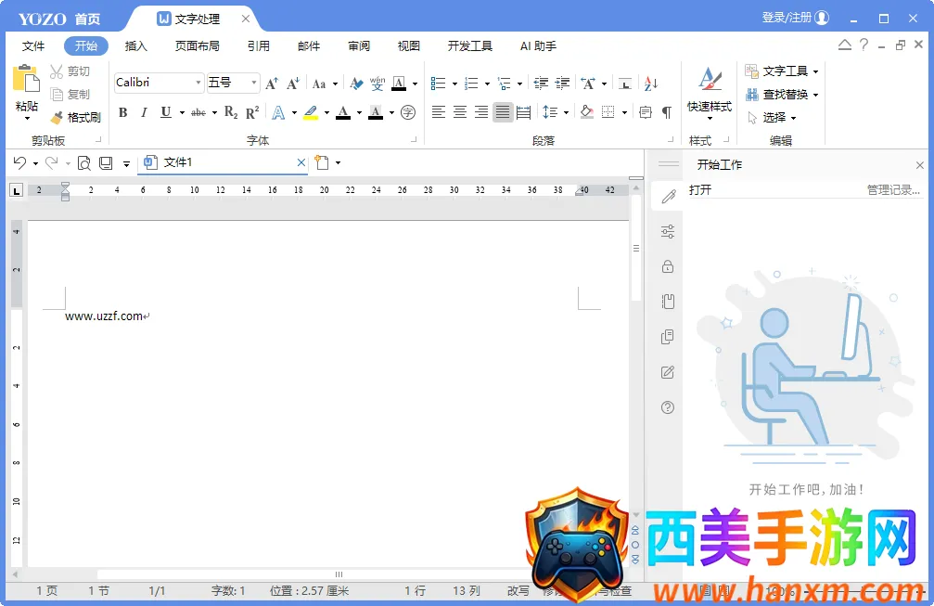The height and width of the screenshot is (606, 934).
Task: Click 管理记录 in the start panel
Action: click(893, 189)
